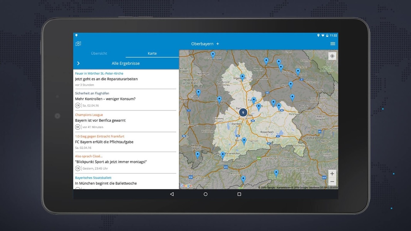The width and height of the screenshot is (411, 231).
Task: Switch to the Karte tab
Action: [152, 54]
